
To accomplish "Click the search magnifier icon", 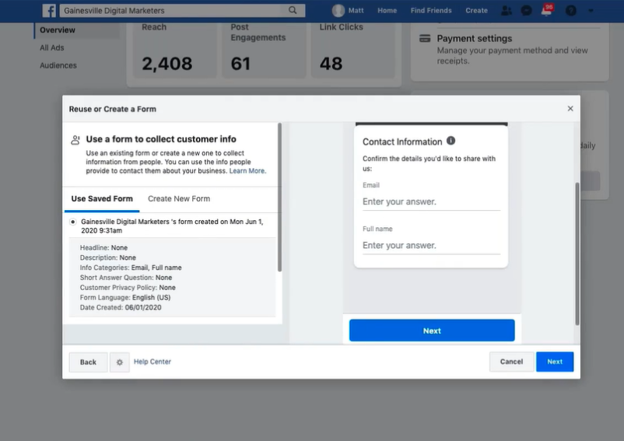I will click(293, 11).
